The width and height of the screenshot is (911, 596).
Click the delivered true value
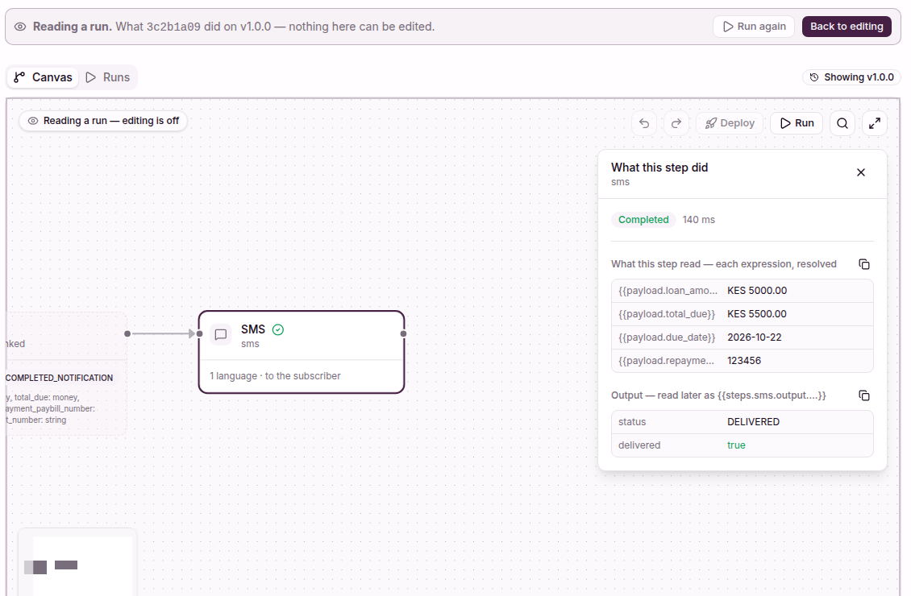tap(736, 445)
